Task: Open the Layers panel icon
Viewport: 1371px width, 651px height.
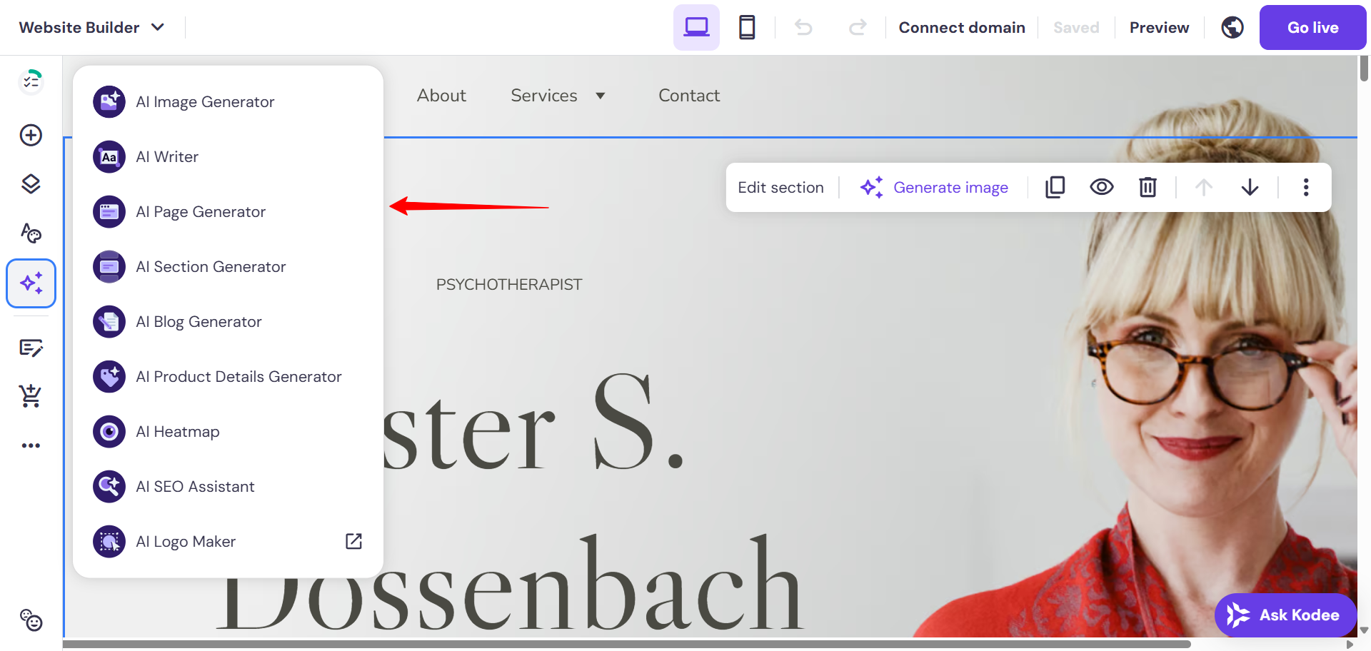Action: tap(31, 184)
